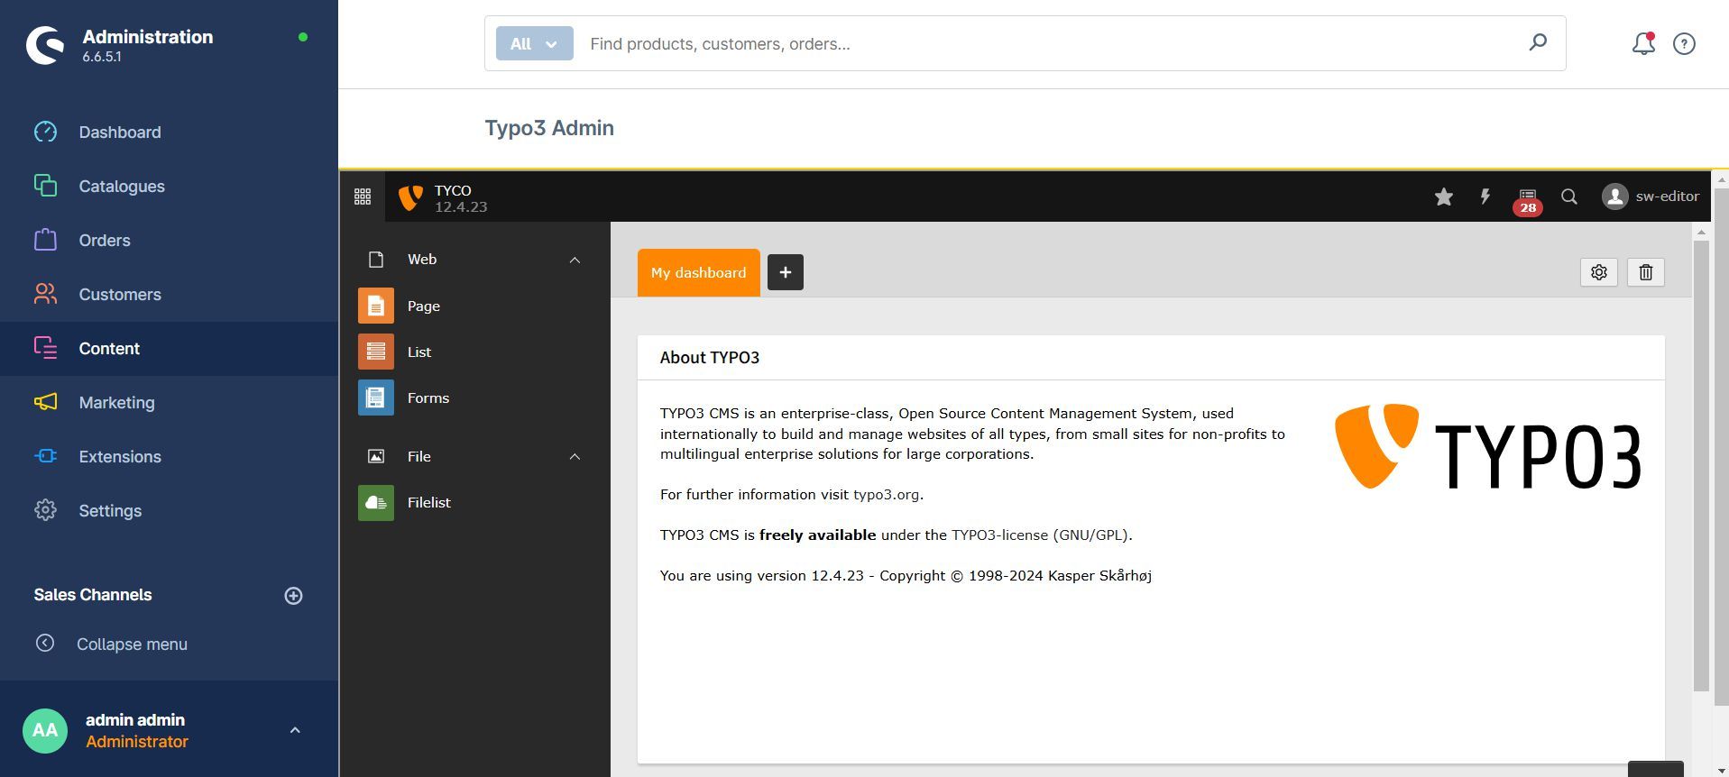The width and height of the screenshot is (1729, 777).
Task: Click the AA user avatar
Action: 45,730
